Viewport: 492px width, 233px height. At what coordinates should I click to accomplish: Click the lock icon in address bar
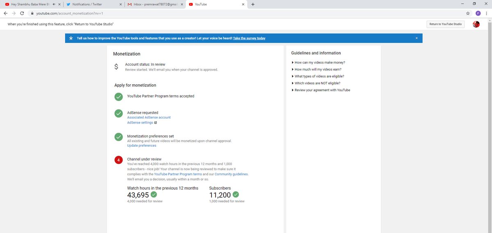coord(32,13)
